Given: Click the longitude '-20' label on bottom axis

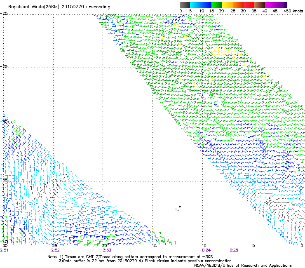Looking at the screenshot, I should tap(103, 246).
